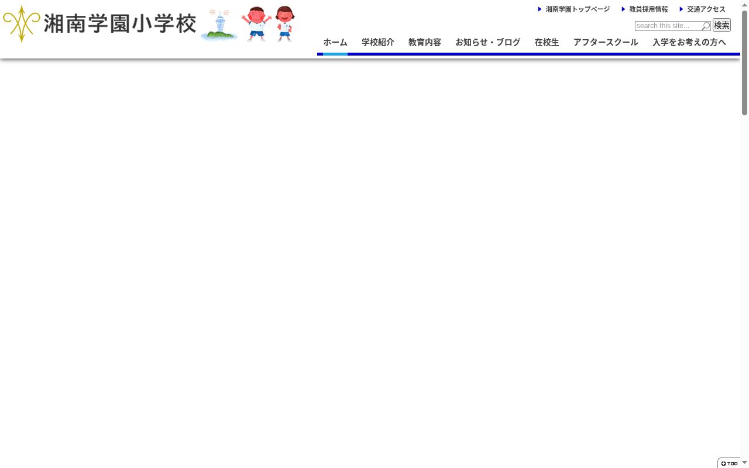Open the 入学をお考えの方へ menu

[689, 43]
